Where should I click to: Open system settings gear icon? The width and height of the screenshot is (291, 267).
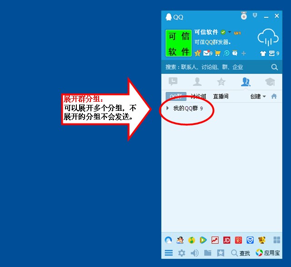(181, 253)
